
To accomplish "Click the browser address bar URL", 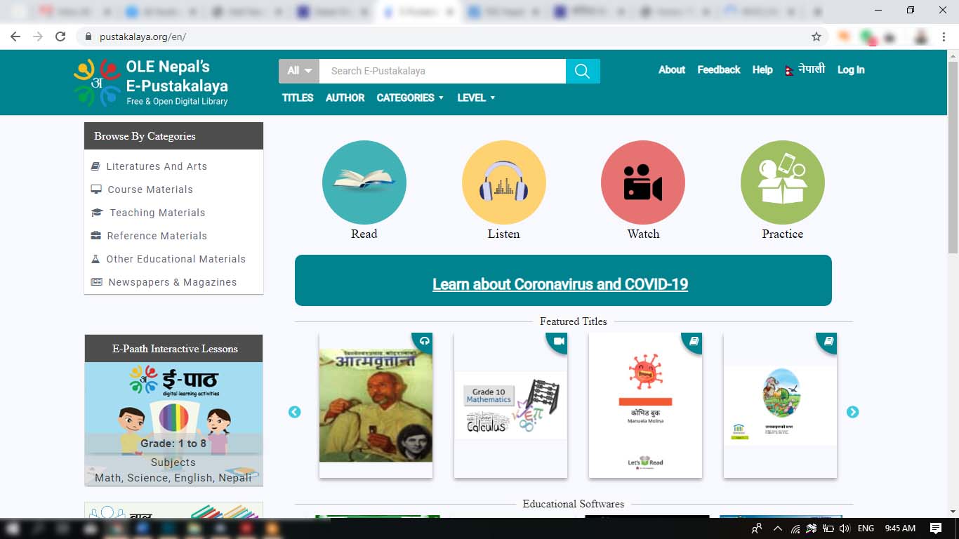I will 143,37.
